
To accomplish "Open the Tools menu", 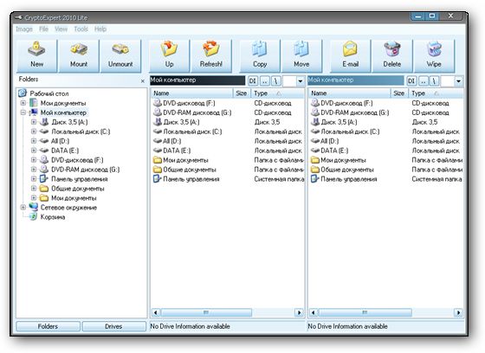I will tap(81, 29).
